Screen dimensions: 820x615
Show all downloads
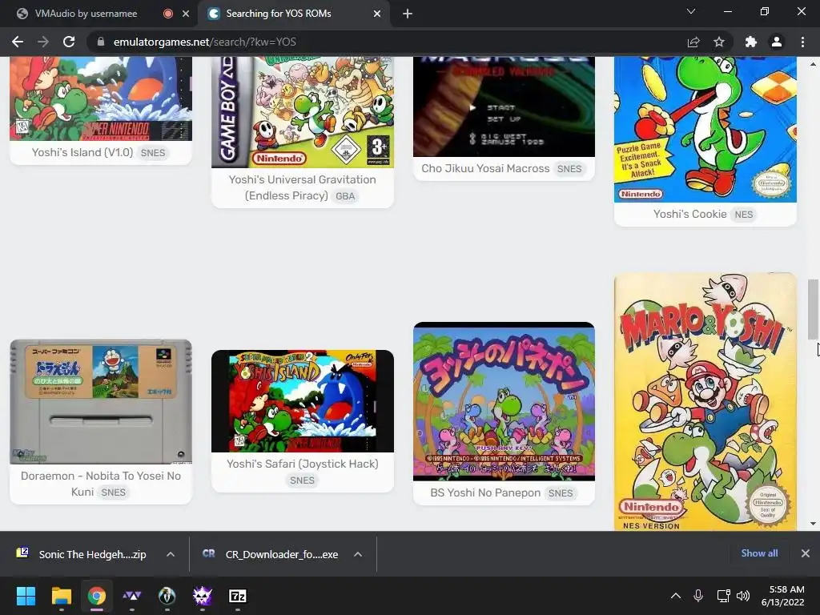pos(759,553)
